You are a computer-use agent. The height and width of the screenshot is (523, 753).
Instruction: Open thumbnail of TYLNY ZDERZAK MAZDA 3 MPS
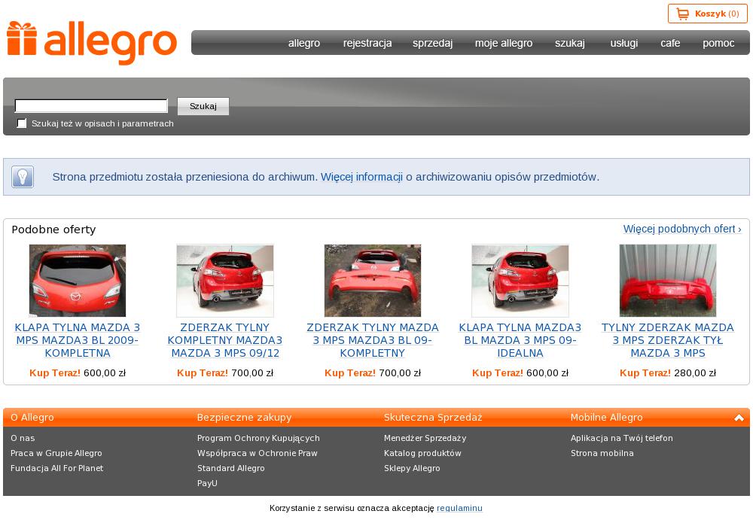click(x=667, y=281)
